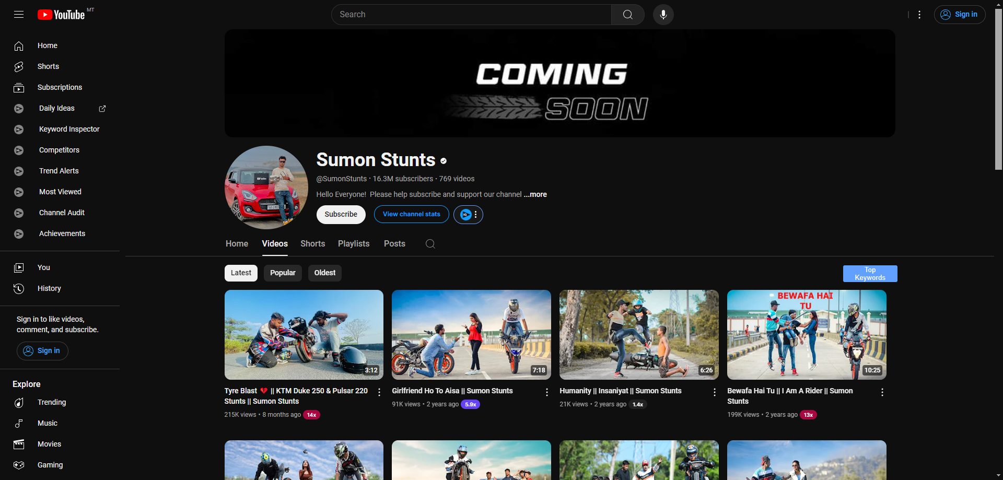This screenshot has height=480, width=1003.
Task: Start voice search with microphone
Action: tap(663, 15)
